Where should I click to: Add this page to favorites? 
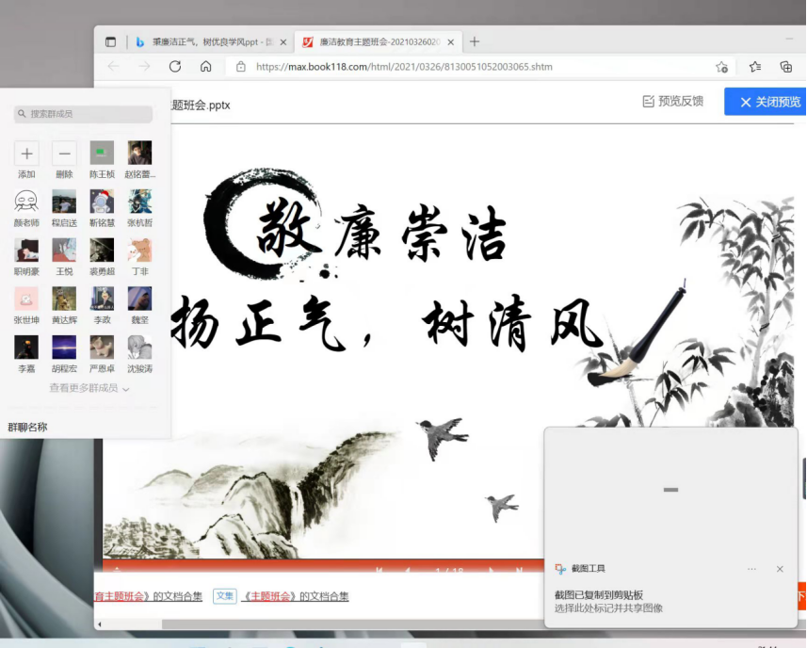click(x=721, y=67)
